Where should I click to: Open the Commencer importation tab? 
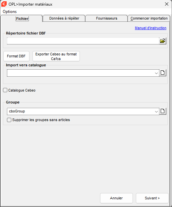point(149,18)
